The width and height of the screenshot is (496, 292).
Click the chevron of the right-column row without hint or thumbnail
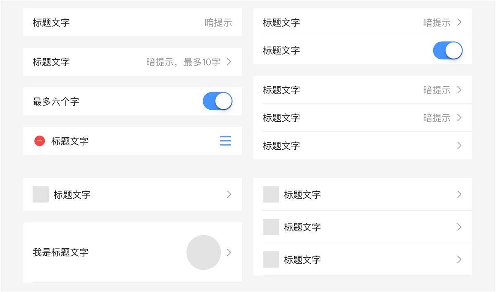tap(459, 146)
